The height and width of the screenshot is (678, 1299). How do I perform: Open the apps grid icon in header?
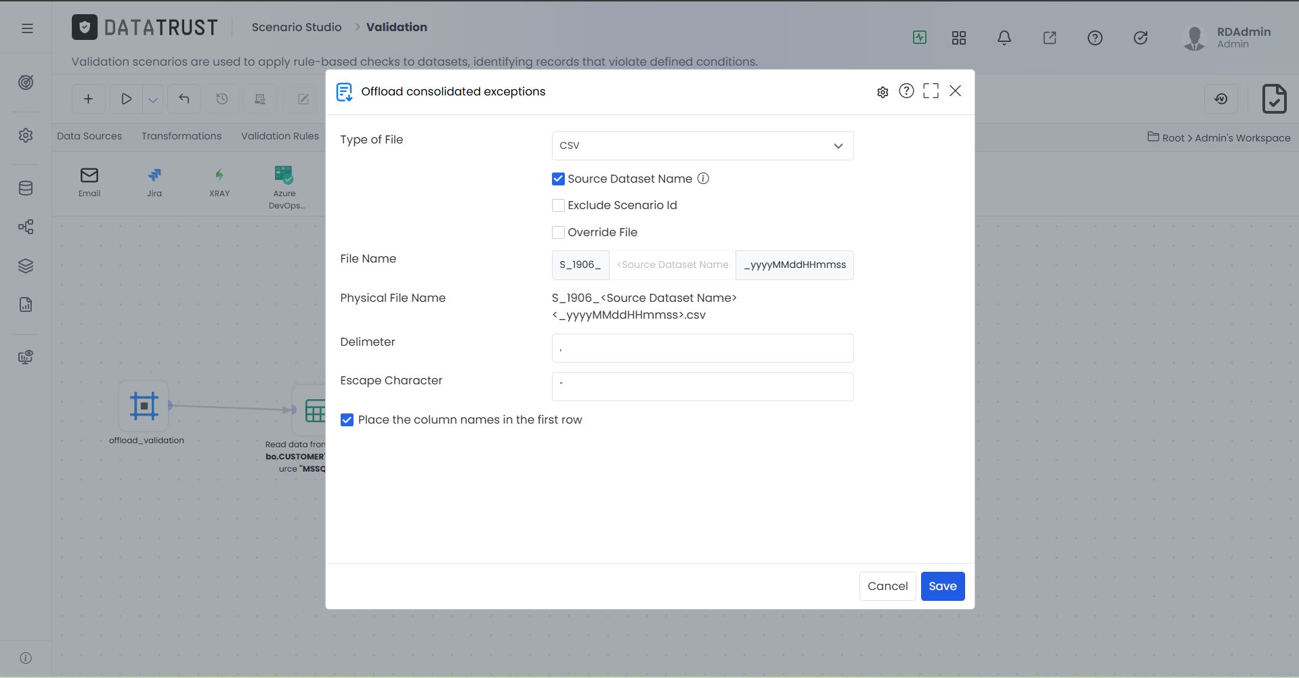pyautogui.click(x=959, y=38)
